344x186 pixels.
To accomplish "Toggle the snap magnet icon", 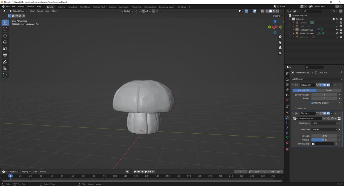I will (143, 11).
